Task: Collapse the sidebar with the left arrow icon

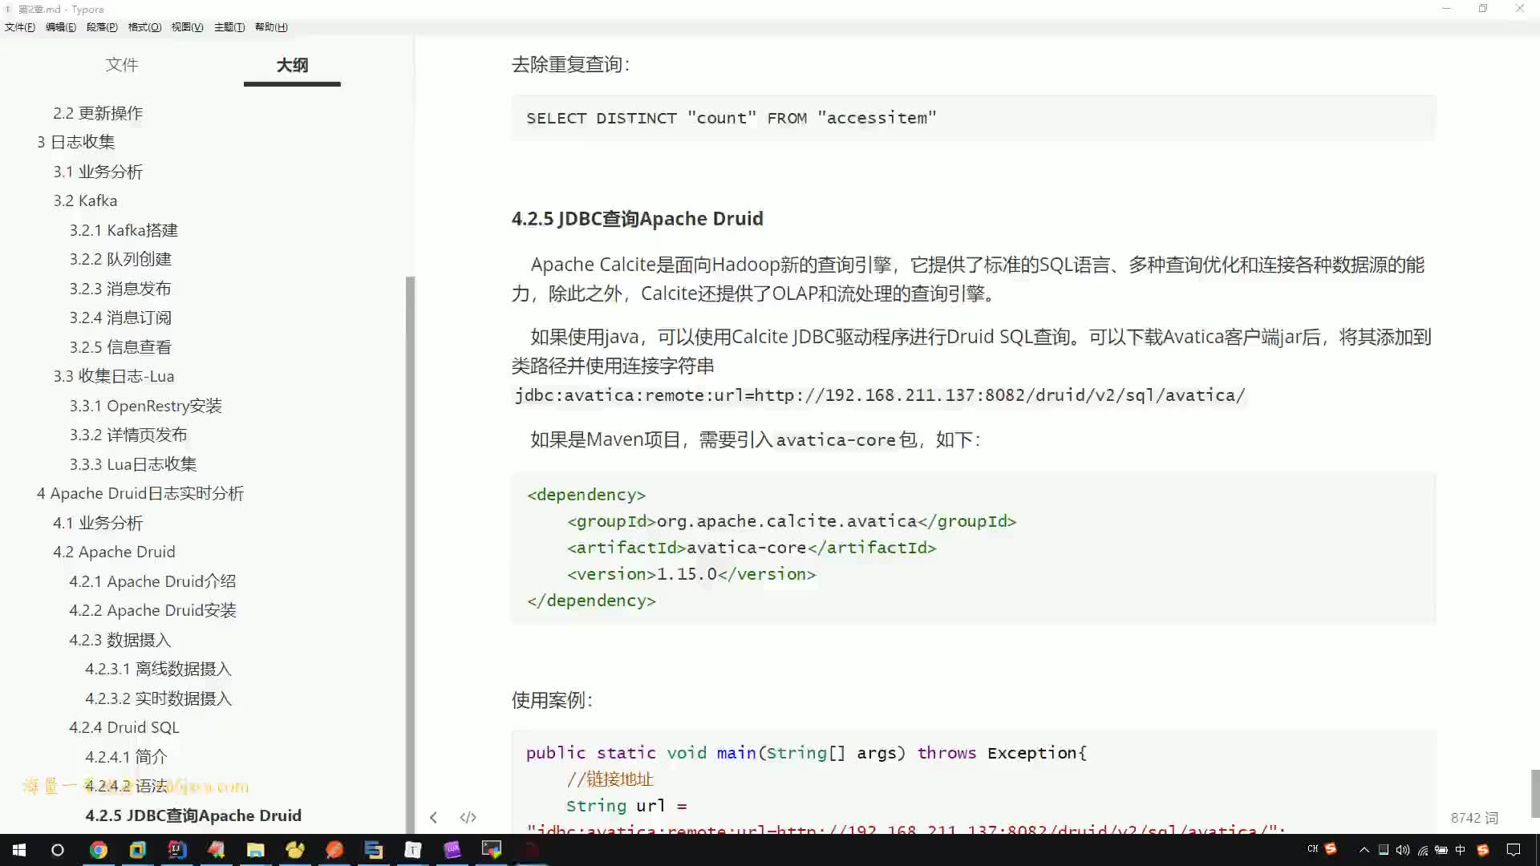Action: tap(433, 817)
